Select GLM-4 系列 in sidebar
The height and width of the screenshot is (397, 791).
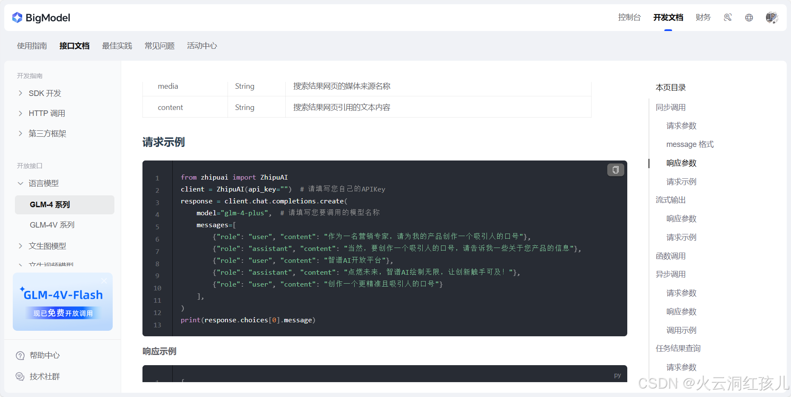65,205
